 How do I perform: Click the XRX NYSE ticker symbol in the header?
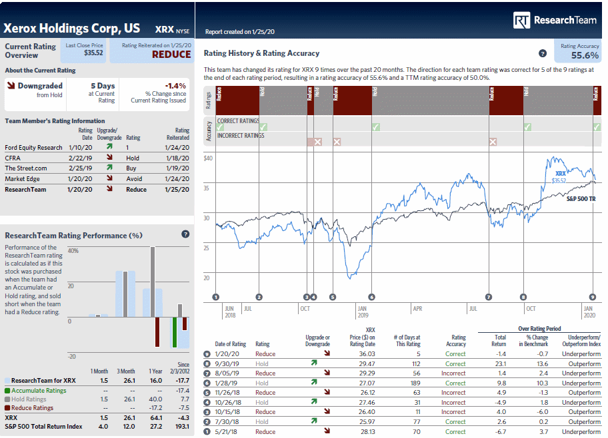(172, 29)
